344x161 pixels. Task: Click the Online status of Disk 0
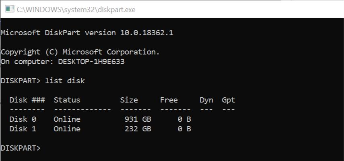point(67,119)
